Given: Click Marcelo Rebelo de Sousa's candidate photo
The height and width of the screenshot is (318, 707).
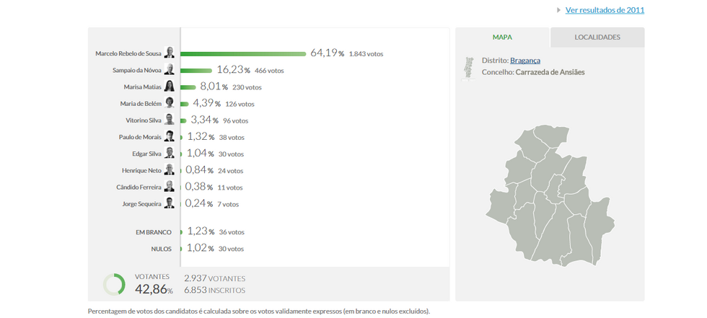Looking at the screenshot, I should 170,53.
